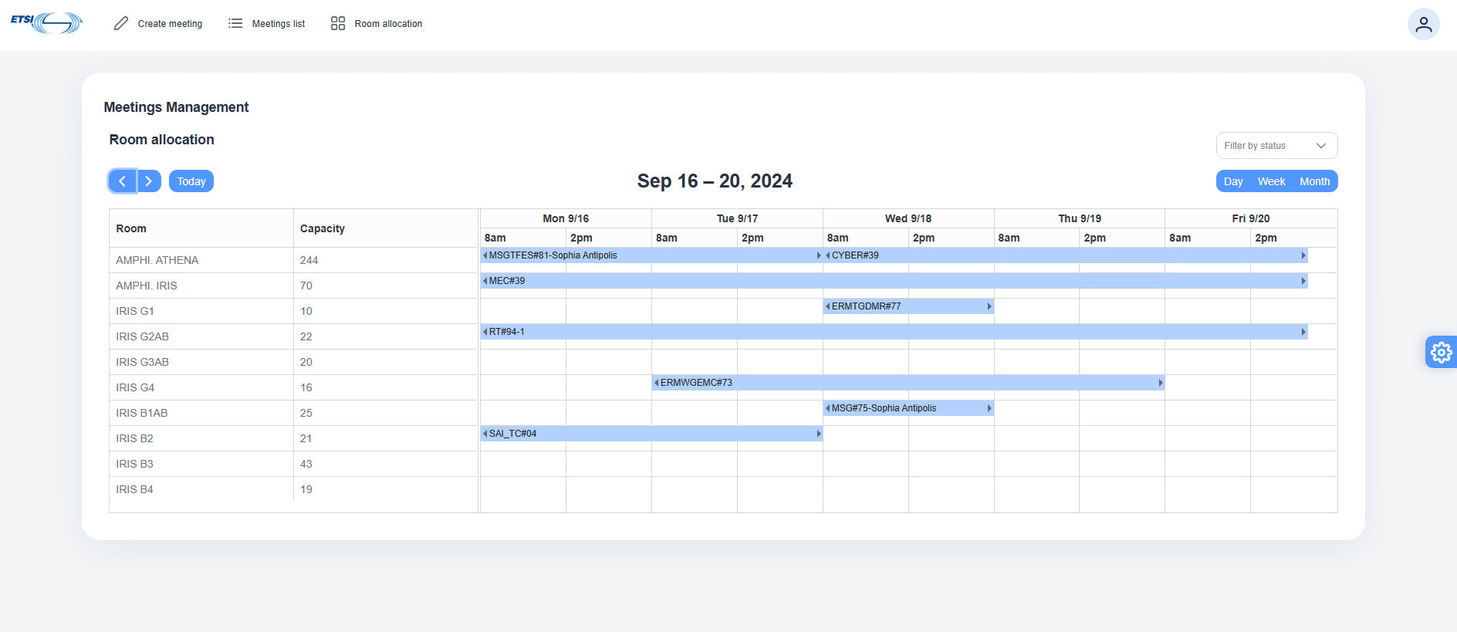The image size is (1457, 632).
Task: Click the Fri 9/20 day header
Action: click(1251, 218)
